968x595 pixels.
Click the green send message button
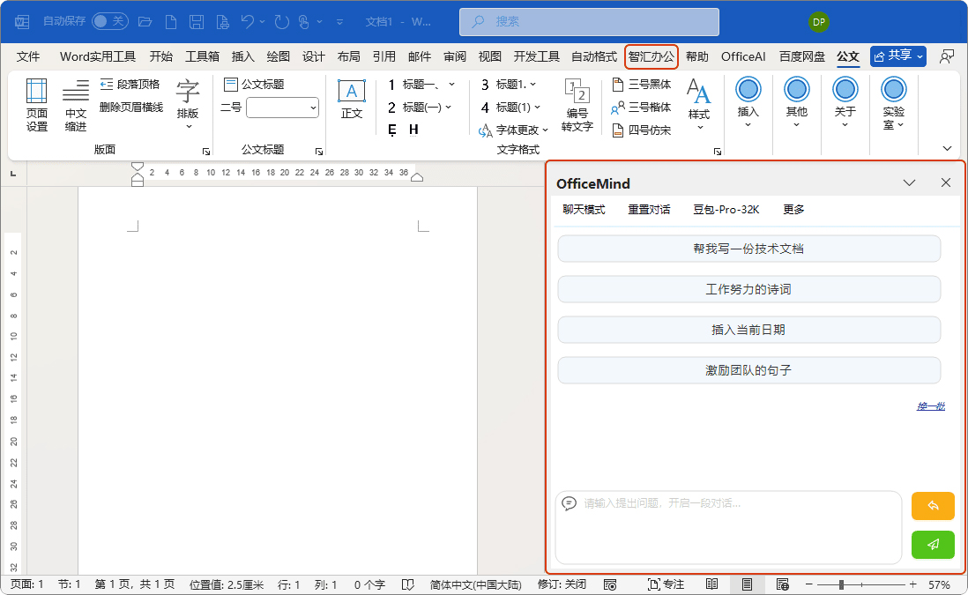(933, 545)
